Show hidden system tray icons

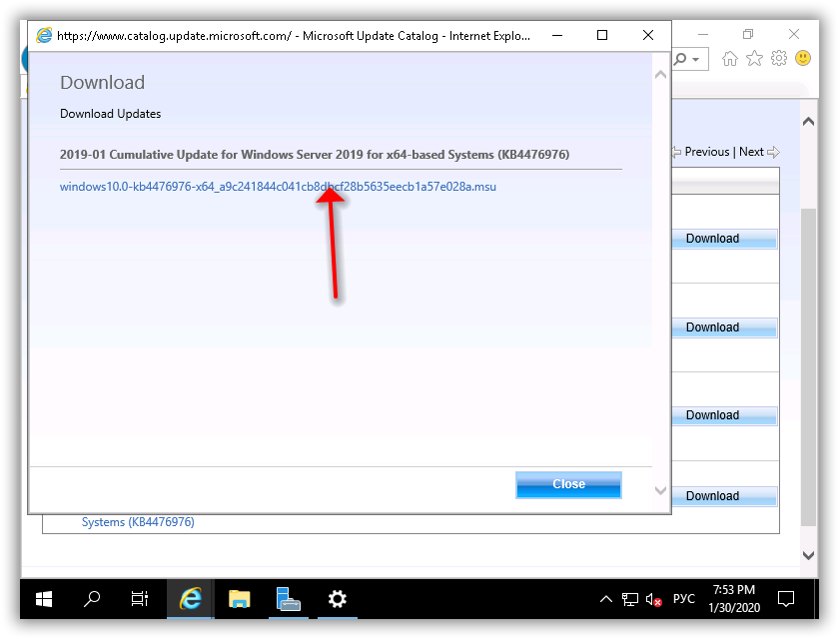point(605,599)
